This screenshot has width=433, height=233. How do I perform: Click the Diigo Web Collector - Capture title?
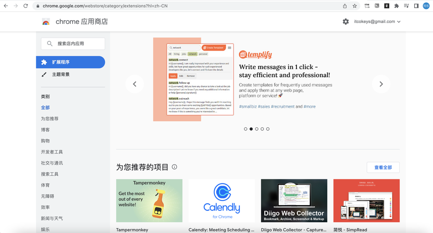[294, 230]
